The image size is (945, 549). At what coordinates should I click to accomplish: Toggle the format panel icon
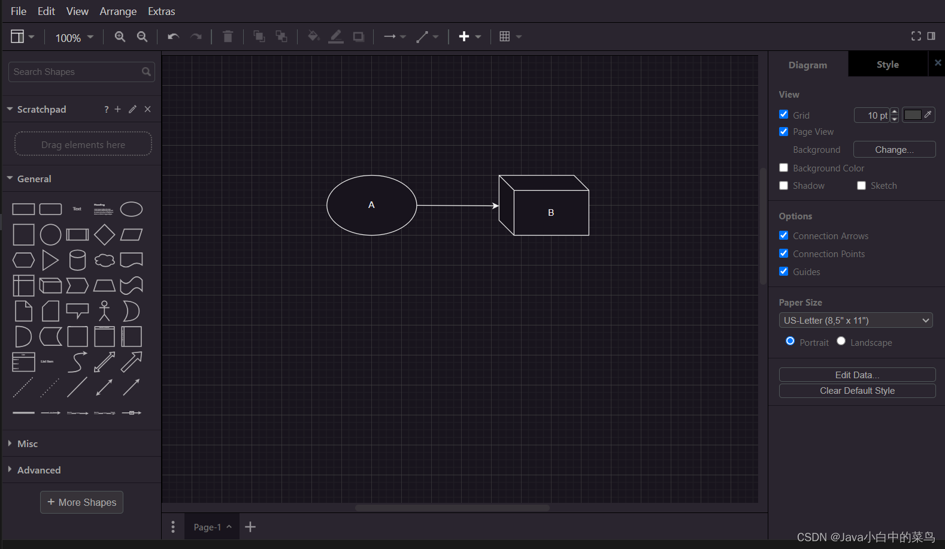click(x=931, y=36)
